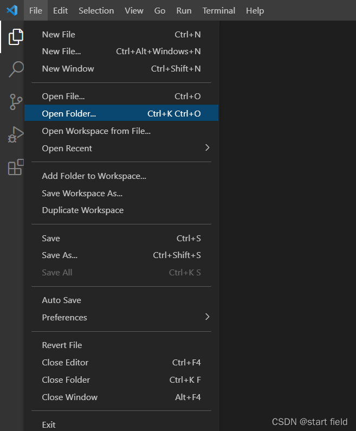Select New Window entry
Image resolution: width=356 pixels, height=431 pixels.
point(121,69)
